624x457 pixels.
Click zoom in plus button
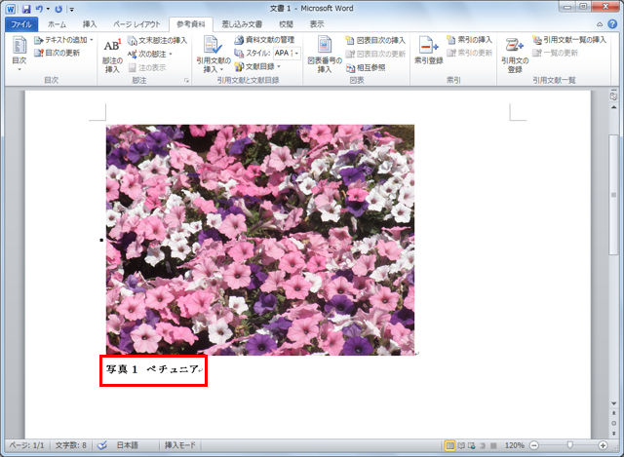[603, 445]
